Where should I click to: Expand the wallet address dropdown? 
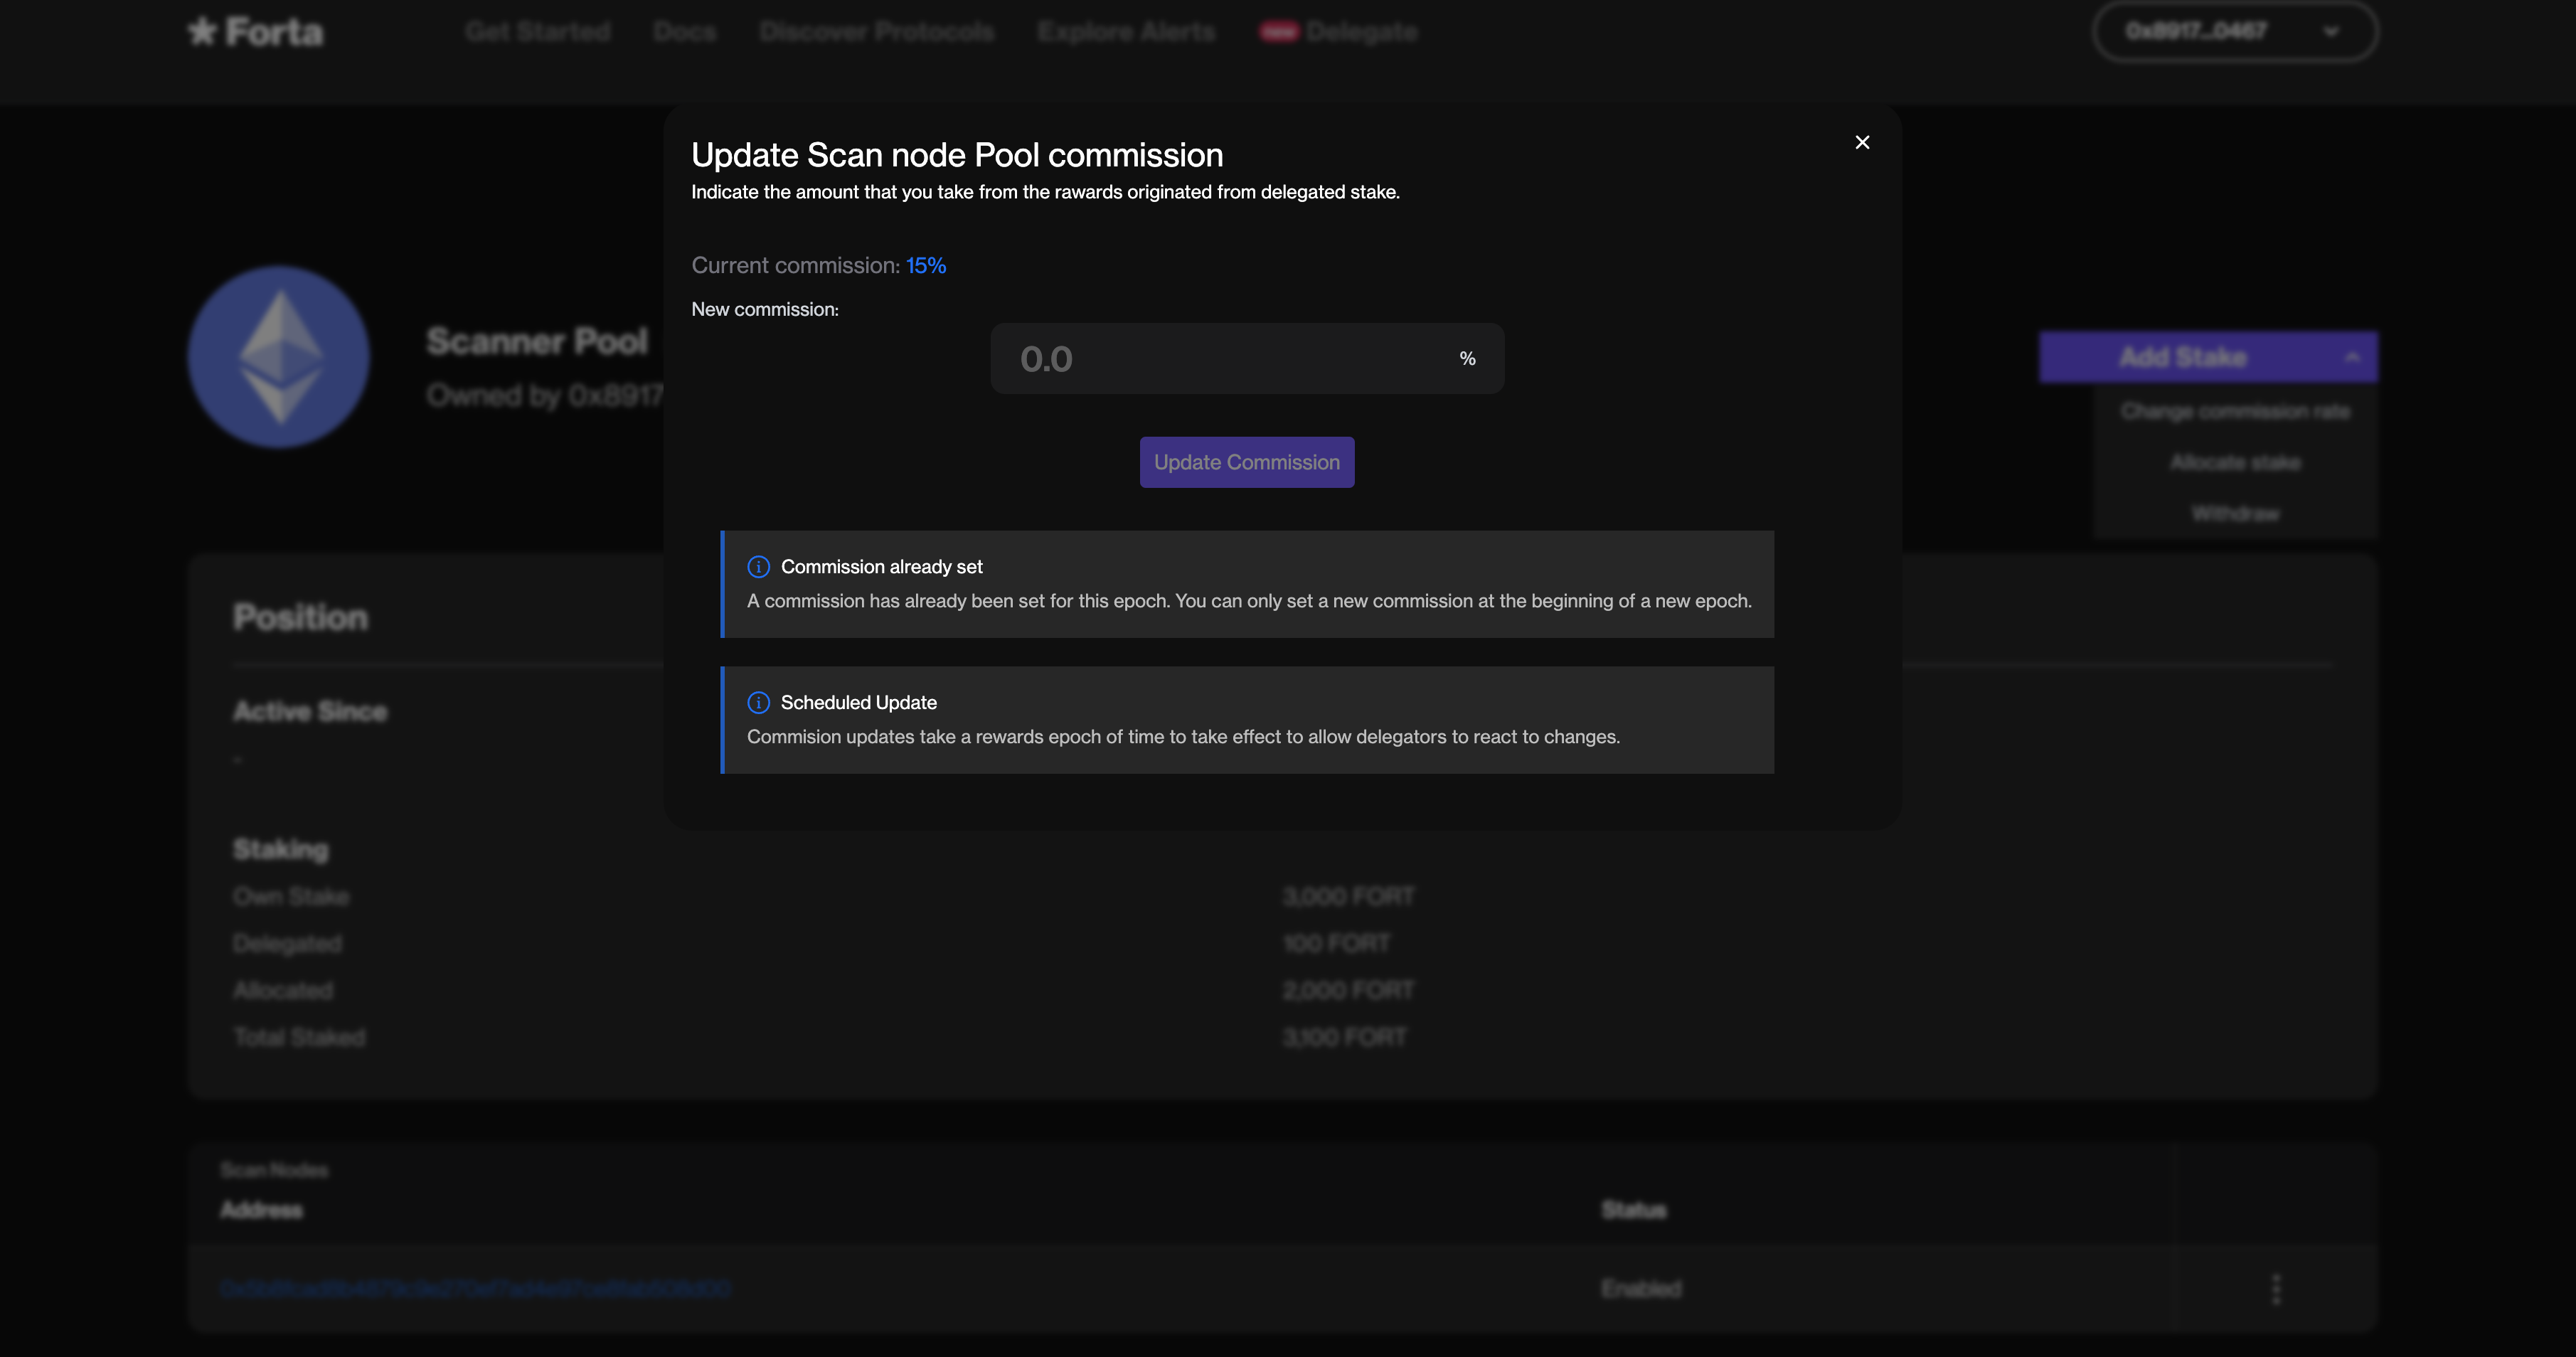(2235, 32)
